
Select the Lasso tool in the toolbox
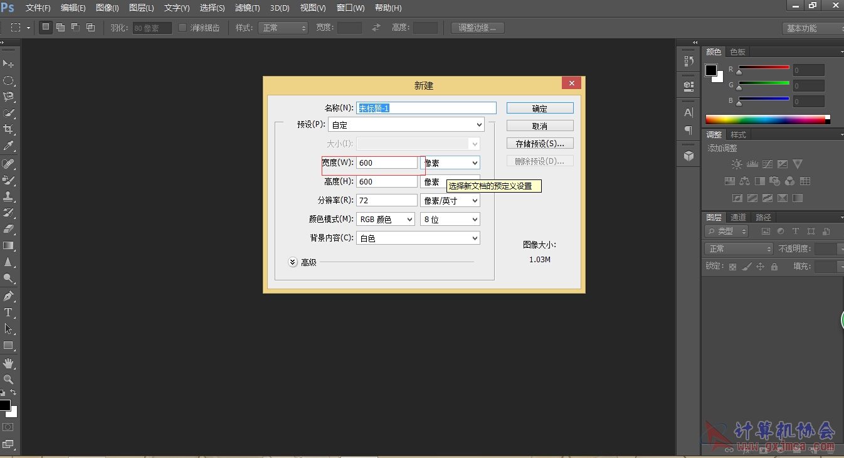coord(9,97)
